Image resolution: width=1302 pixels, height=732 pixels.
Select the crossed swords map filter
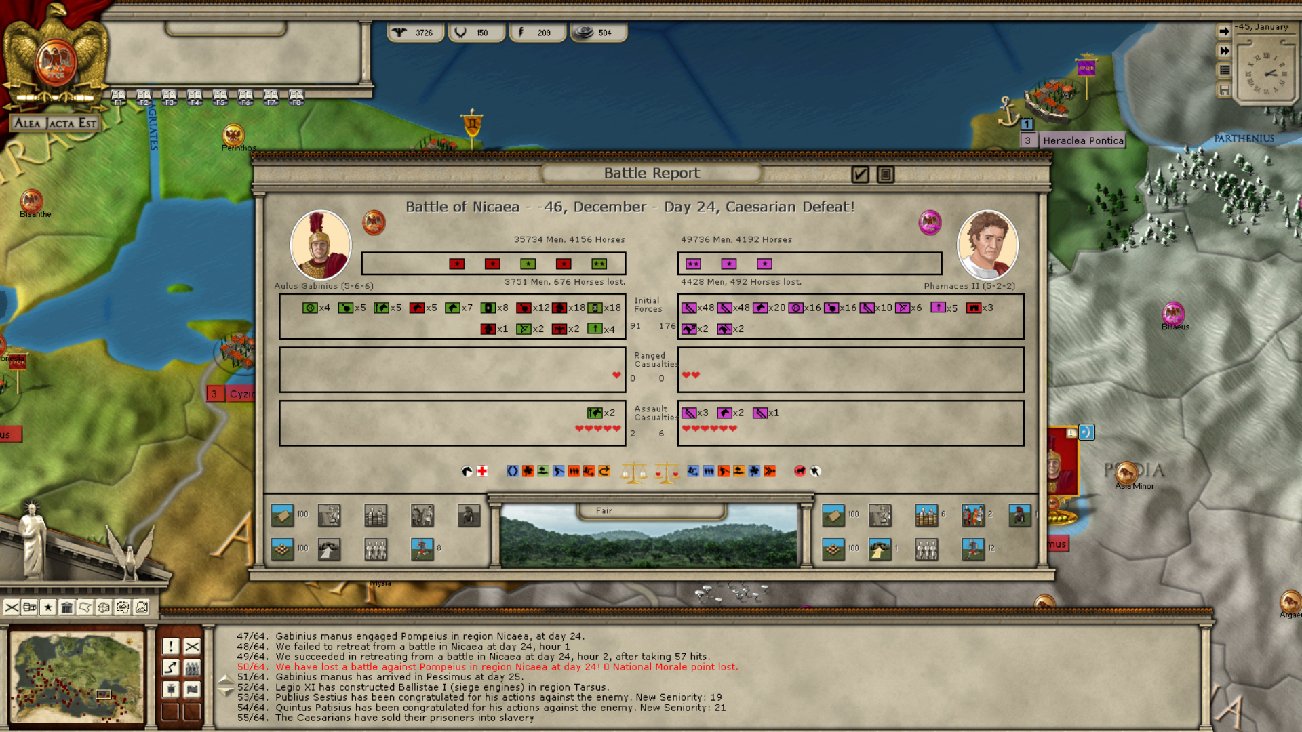pos(12,607)
